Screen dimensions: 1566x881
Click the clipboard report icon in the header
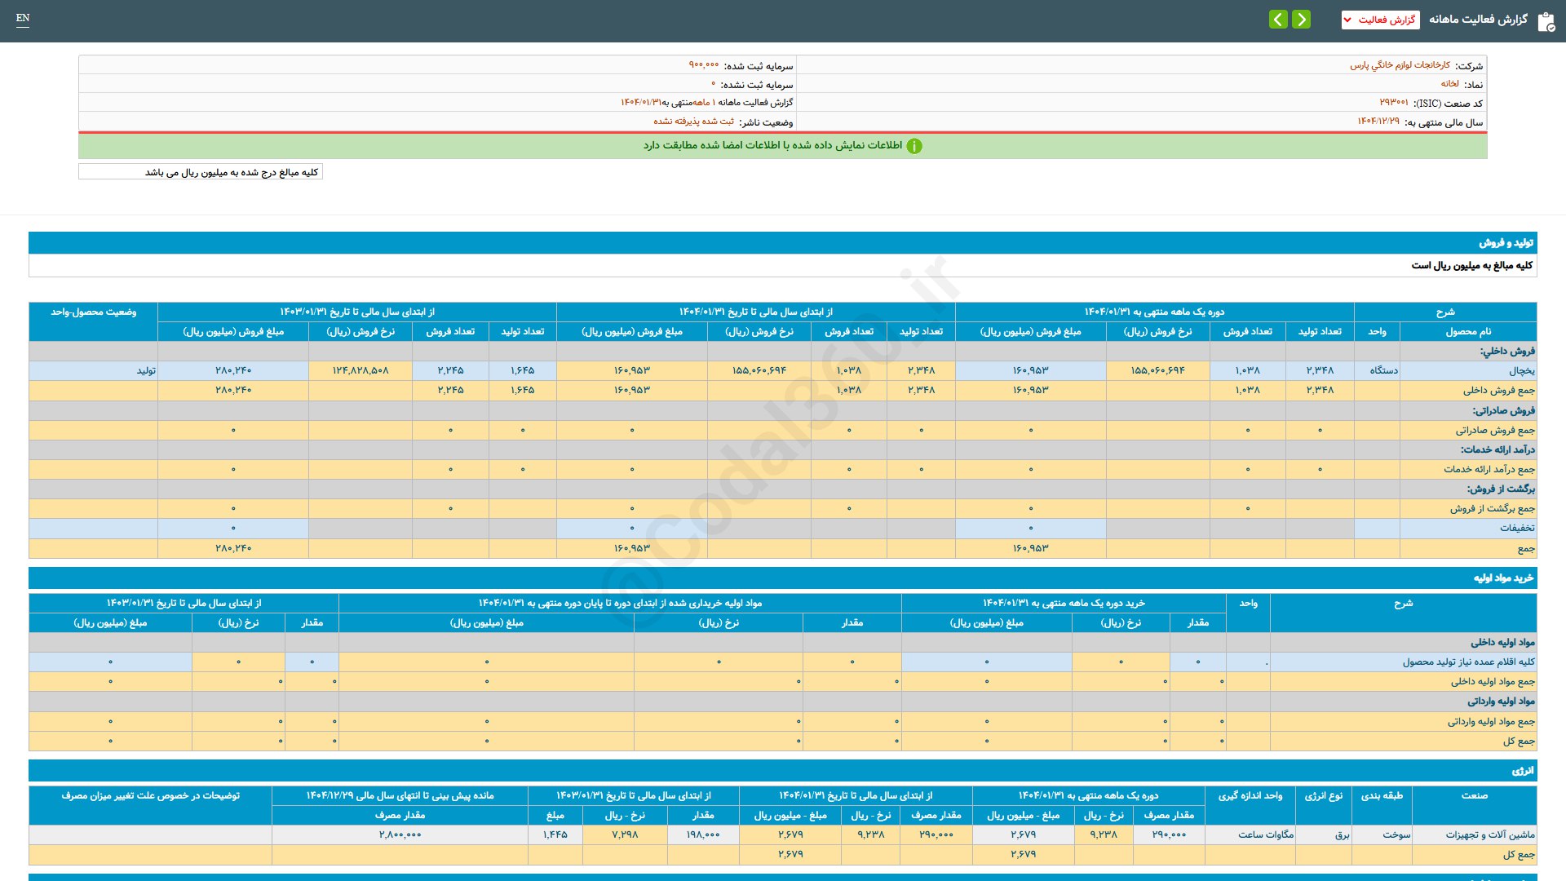(1546, 21)
